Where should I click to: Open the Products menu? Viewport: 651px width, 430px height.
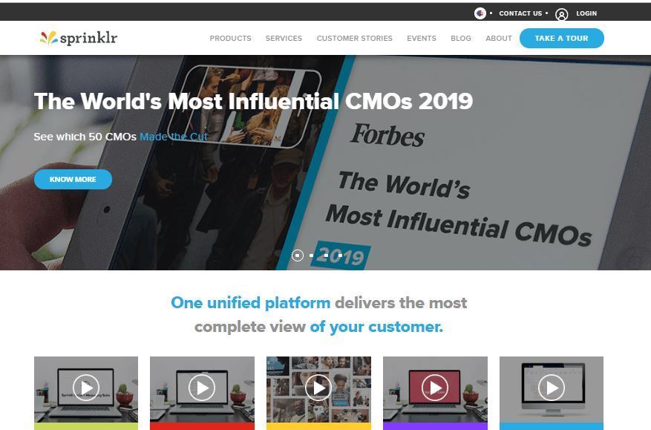tap(230, 38)
